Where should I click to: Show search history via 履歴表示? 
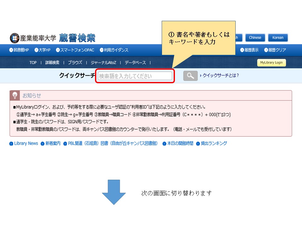click(x=249, y=50)
